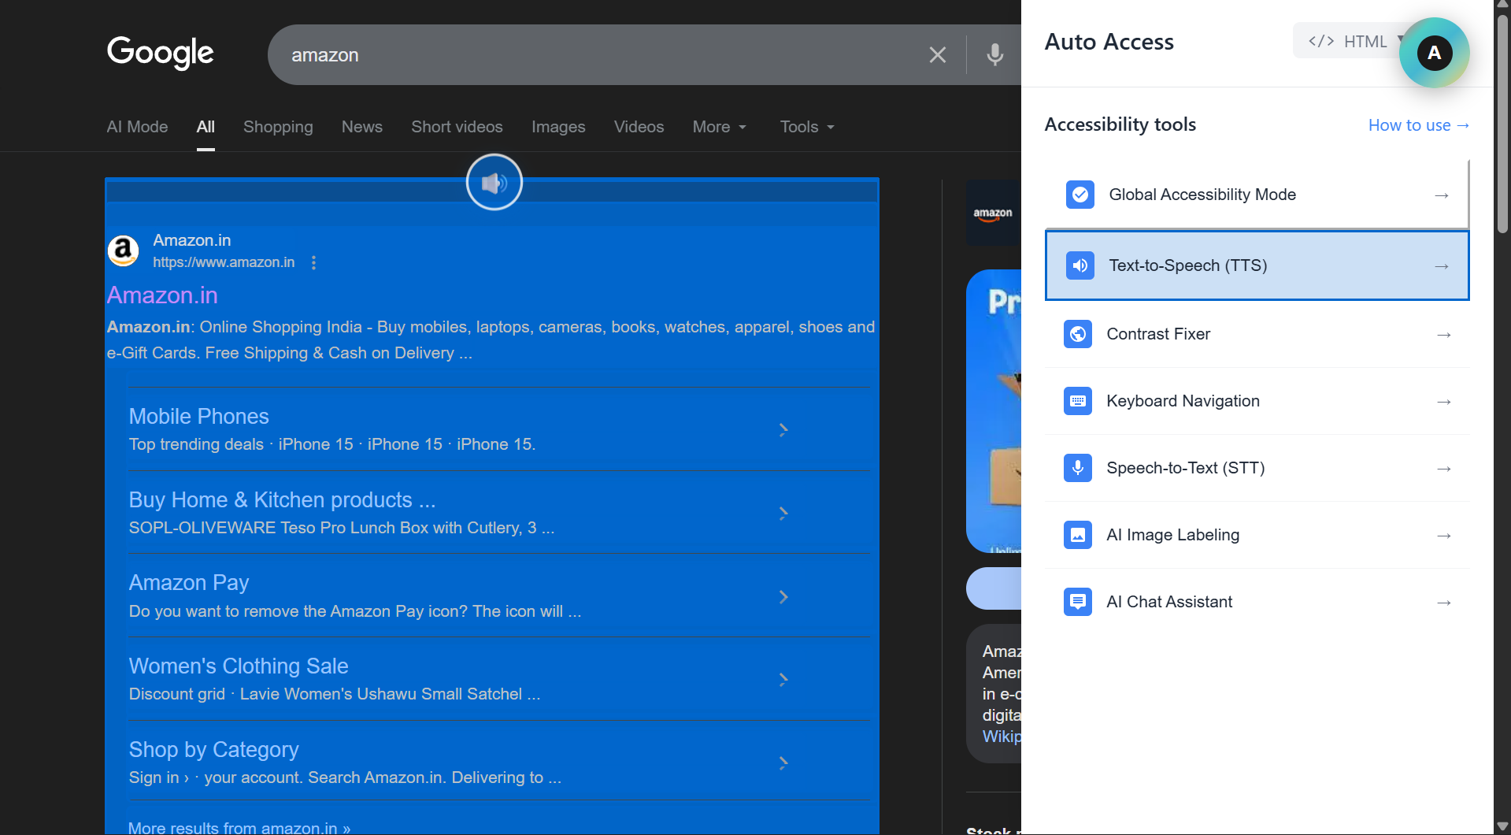Select Speech-to-Text (STT) label
Viewport: 1511px width, 835px height.
1185,468
